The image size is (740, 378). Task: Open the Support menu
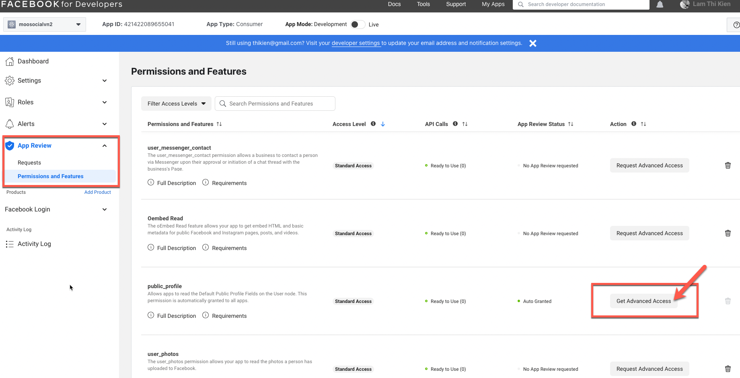[x=456, y=4]
